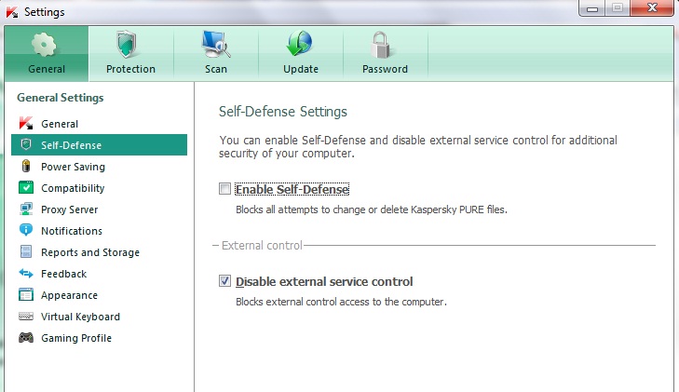Click the Protection shield icon

pyautogui.click(x=127, y=44)
